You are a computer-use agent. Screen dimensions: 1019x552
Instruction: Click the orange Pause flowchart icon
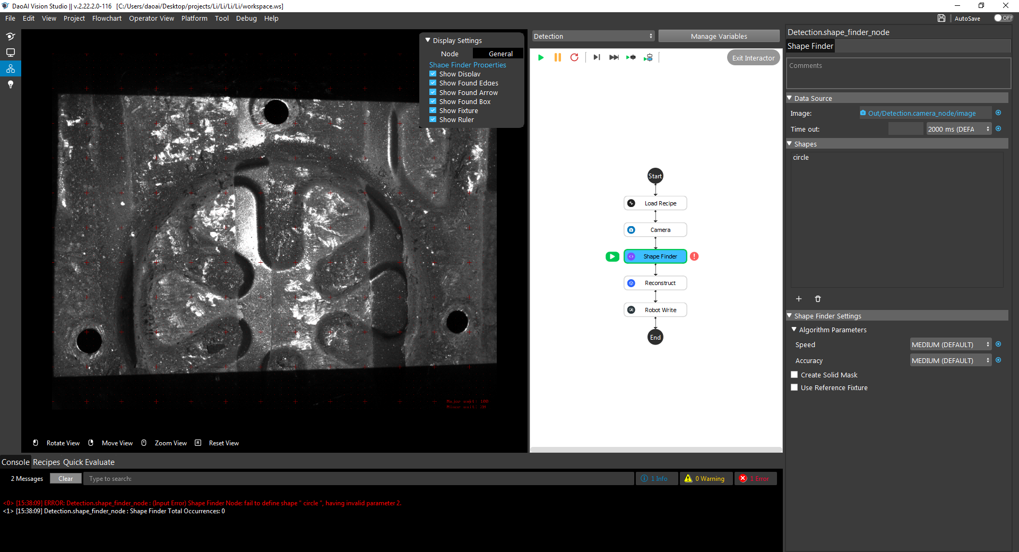point(558,57)
